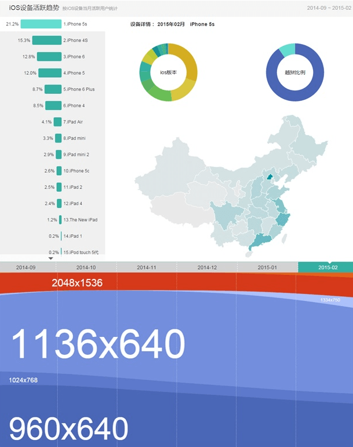Image resolution: width=353 pixels, height=447 pixels.
Task: Select the 2015-01 timeline tab
Action: (267, 267)
